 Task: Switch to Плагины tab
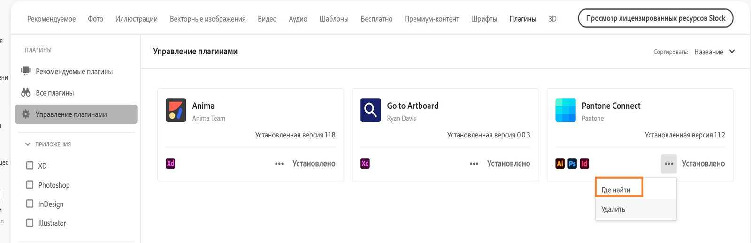pos(523,19)
